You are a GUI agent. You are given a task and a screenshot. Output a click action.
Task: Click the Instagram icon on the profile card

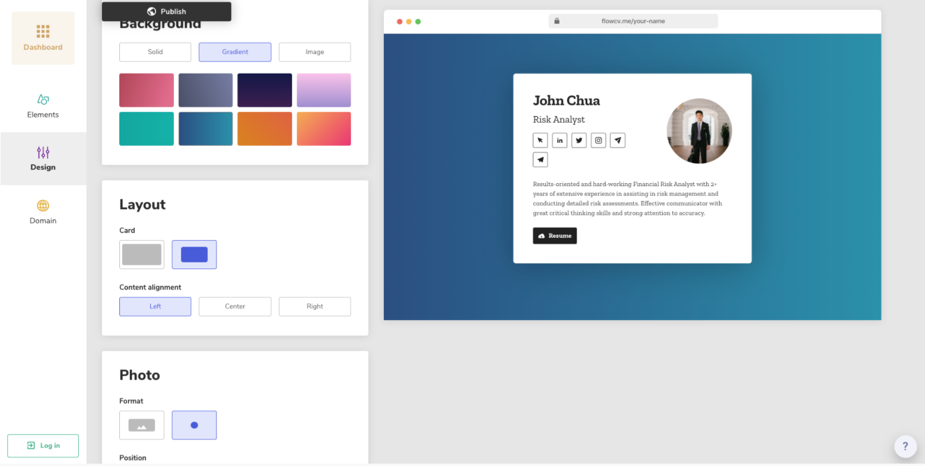pyautogui.click(x=598, y=141)
